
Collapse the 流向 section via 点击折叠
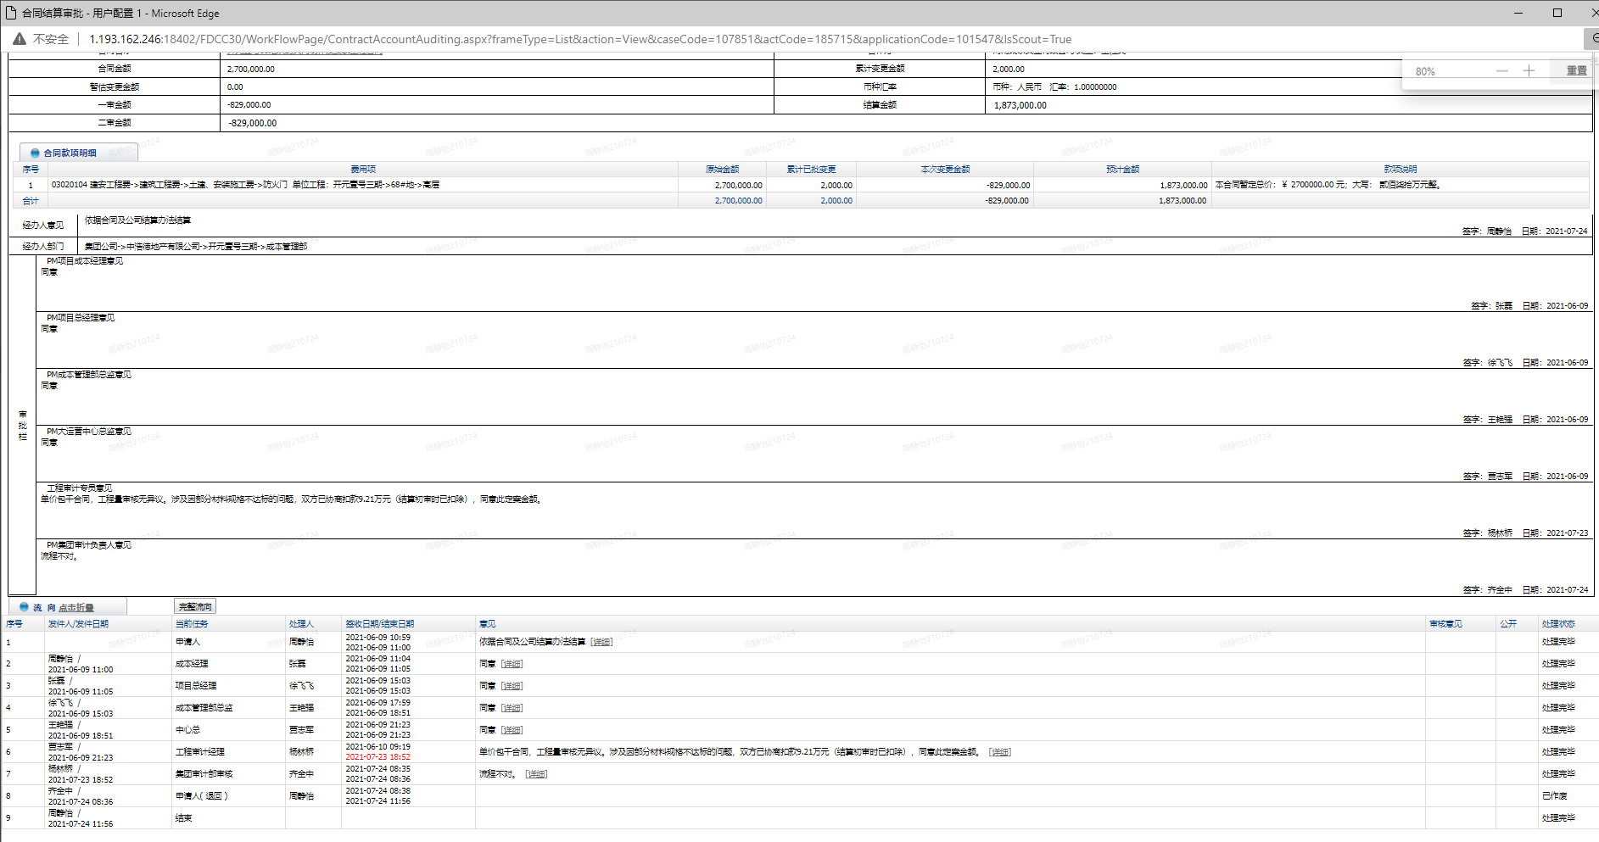[76, 608]
